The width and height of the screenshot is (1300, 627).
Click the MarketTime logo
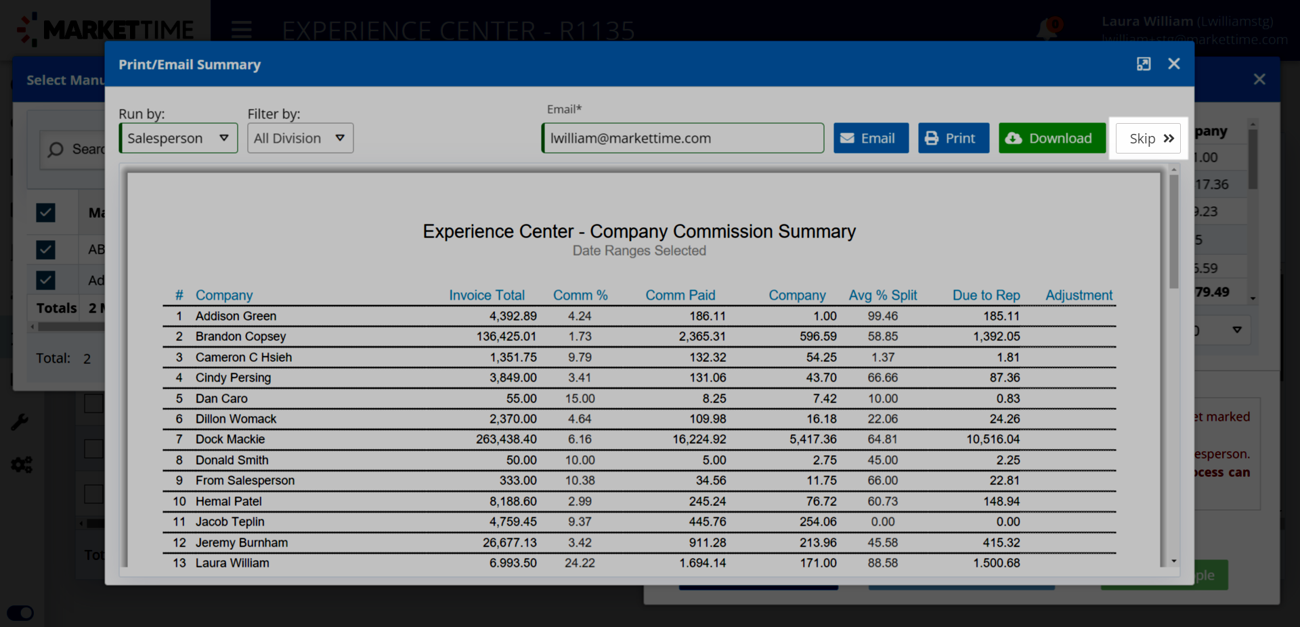click(x=106, y=30)
